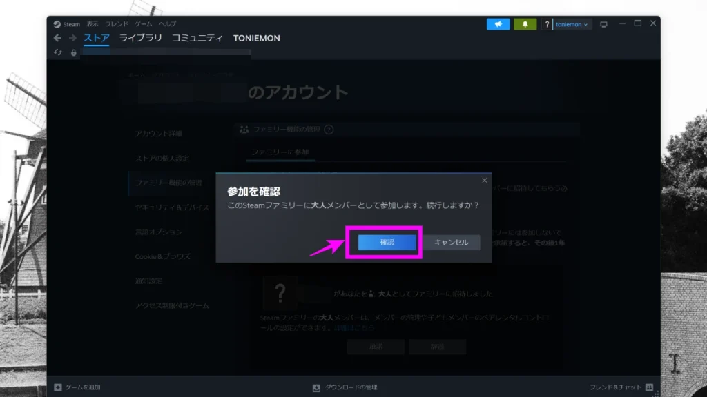Go forward with the right arrow
Image resolution: width=707 pixels, height=397 pixels.
72,39
